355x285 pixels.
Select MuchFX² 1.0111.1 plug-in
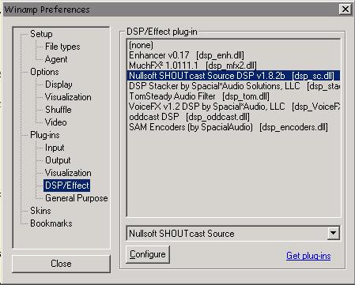[x=233, y=66]
